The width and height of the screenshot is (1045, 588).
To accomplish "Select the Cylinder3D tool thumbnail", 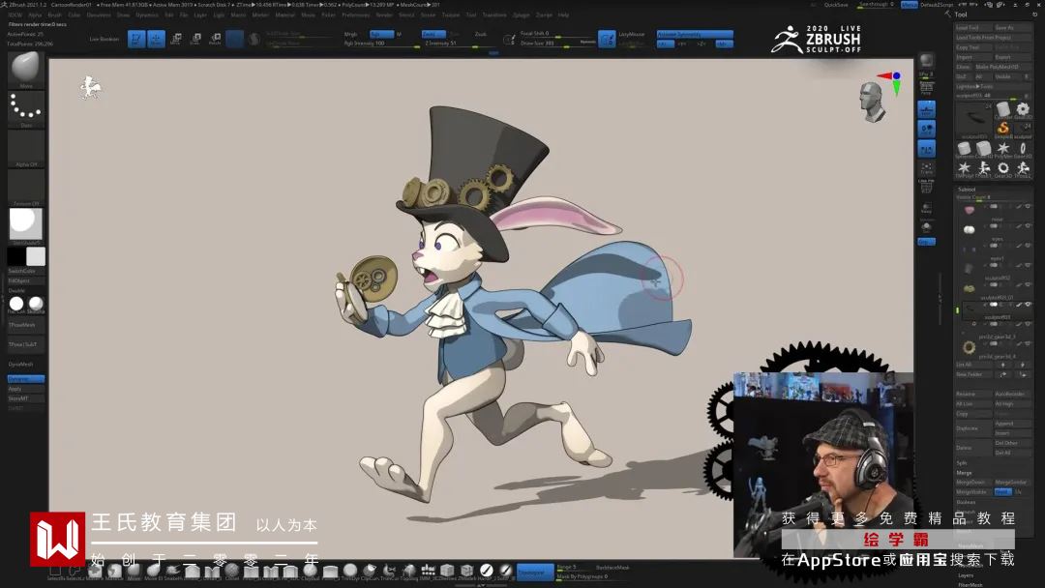I will click(1003, 109).
